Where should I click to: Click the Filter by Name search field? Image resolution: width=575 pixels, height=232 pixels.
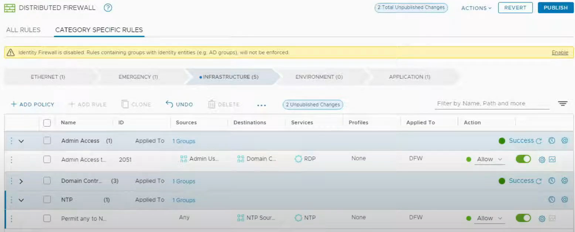coord(492,104)
